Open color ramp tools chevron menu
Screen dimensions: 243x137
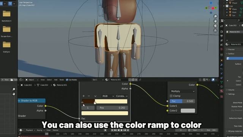[x=95, y=96]
